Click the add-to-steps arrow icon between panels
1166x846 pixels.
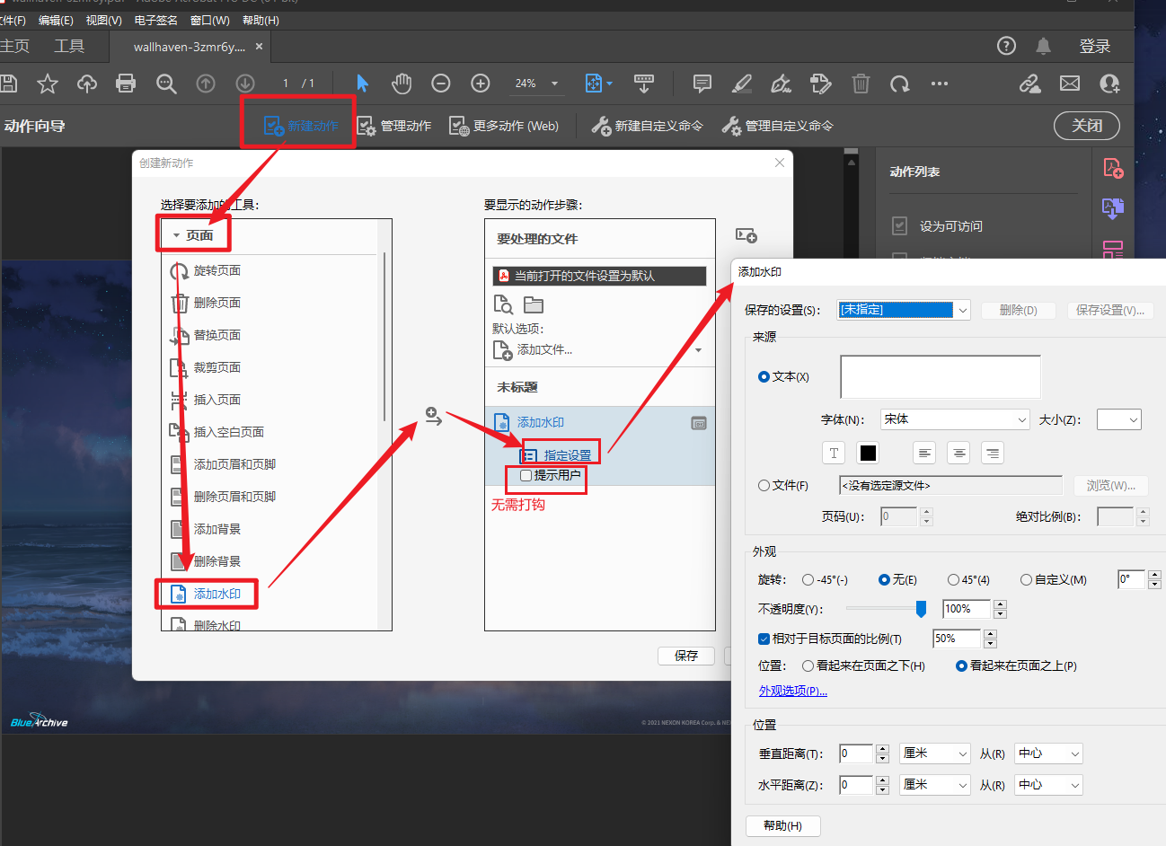434,417
